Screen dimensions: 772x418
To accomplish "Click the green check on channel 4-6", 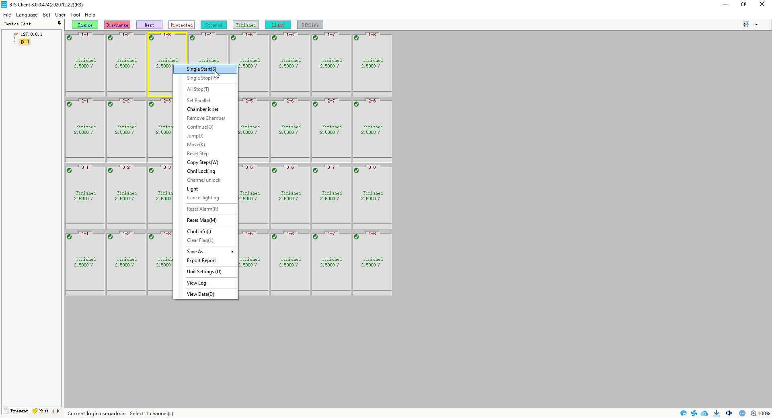I will (274, 237).
